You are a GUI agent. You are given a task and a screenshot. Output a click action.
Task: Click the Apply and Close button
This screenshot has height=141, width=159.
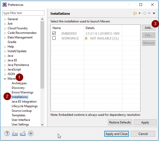pyautogui.click(x=117, y=134)
